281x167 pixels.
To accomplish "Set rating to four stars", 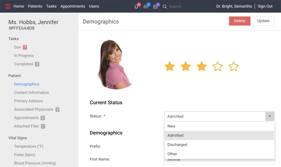I will 218,67.
